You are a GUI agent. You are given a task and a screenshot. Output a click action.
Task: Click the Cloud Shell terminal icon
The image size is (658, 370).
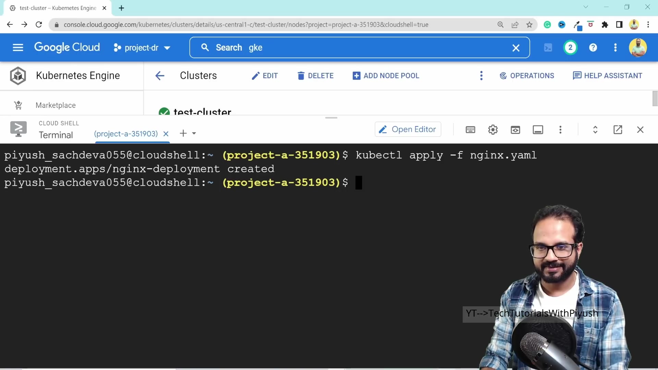[19, 129]
